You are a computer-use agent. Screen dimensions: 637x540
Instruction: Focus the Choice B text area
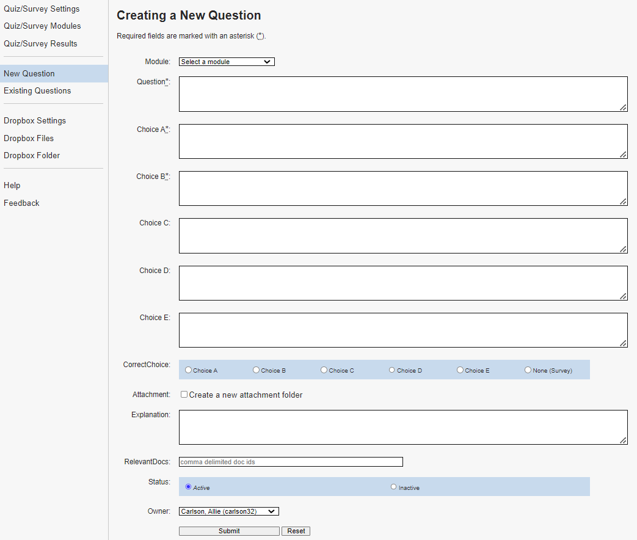click(403, 189)
